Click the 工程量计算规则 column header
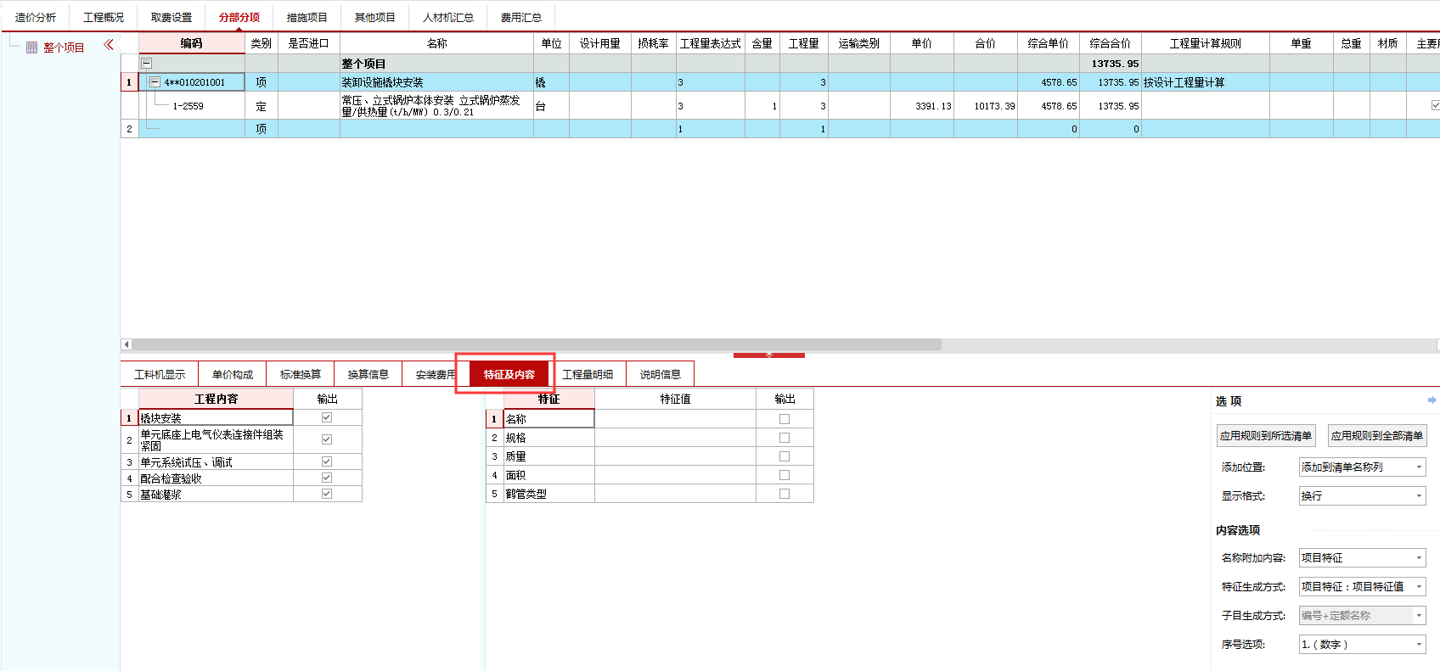This screenshot has width=1440, height=671. pos(1206,43)
